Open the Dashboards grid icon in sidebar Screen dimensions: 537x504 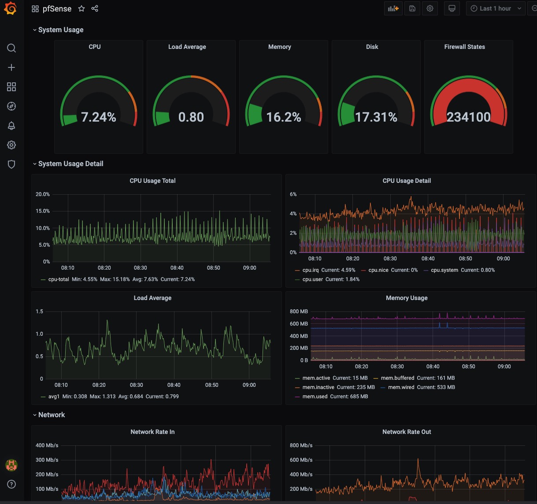click(x=11, y=87)
